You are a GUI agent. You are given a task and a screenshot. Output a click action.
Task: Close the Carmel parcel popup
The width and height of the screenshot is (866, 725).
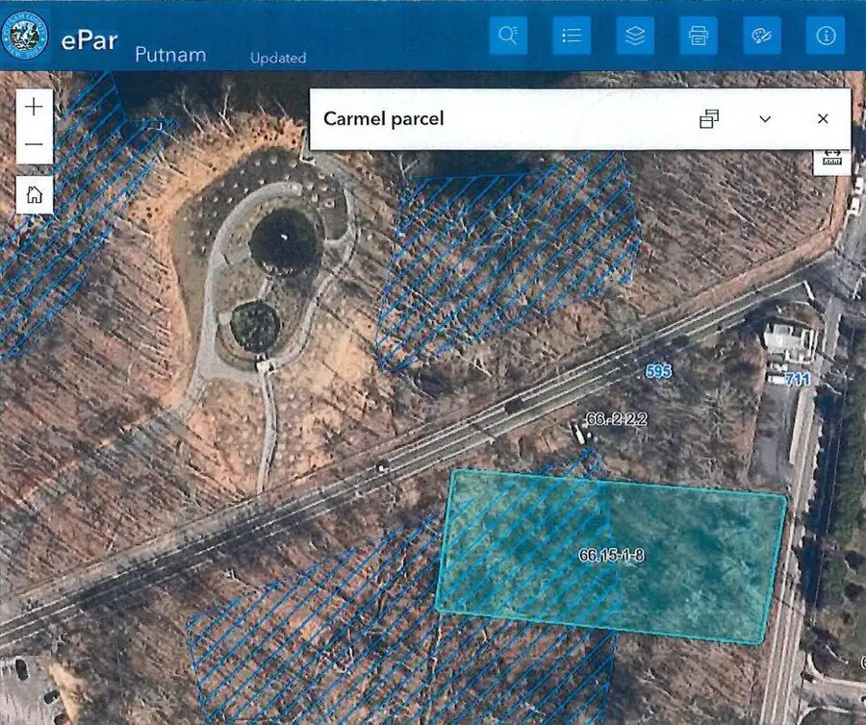click(823, 119)
